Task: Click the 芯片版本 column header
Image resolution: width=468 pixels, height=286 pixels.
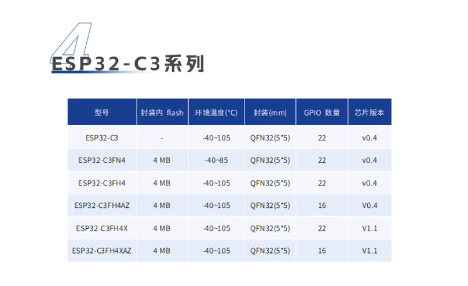Action: [x=370, y=113]
